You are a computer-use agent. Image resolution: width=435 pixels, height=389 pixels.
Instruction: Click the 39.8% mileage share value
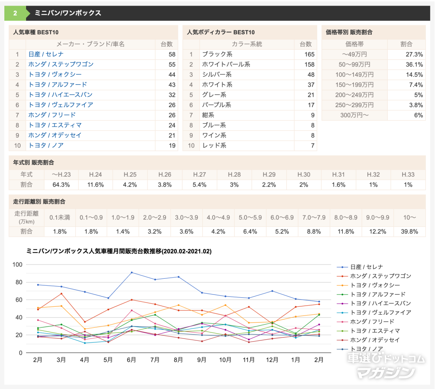pos(409,232)
